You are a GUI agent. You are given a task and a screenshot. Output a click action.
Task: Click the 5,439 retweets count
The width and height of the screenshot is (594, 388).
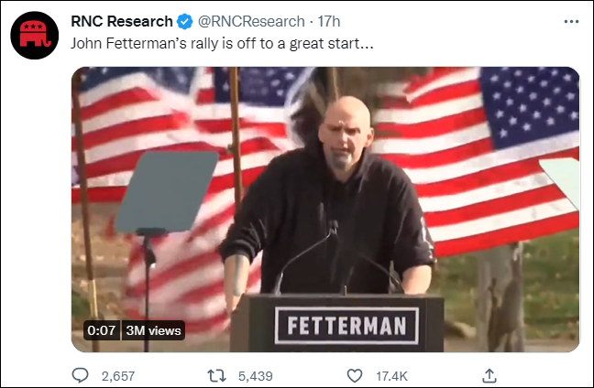coord(256,376)
